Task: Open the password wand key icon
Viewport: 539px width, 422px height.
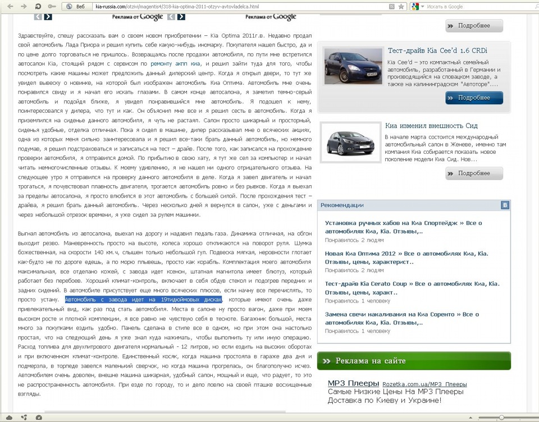Action: click(52, 7)
